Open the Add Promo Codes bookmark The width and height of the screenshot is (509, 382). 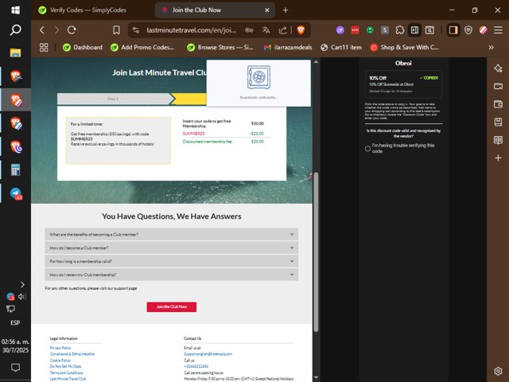tap(142, 48)
